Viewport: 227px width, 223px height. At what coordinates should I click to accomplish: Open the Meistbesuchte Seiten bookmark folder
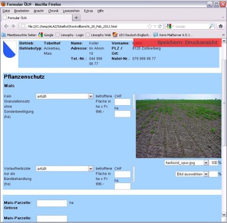click(x=19, y=35)
